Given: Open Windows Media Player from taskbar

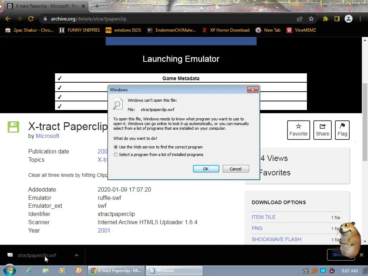Looking at the screenshot, I should pos(62,271).
